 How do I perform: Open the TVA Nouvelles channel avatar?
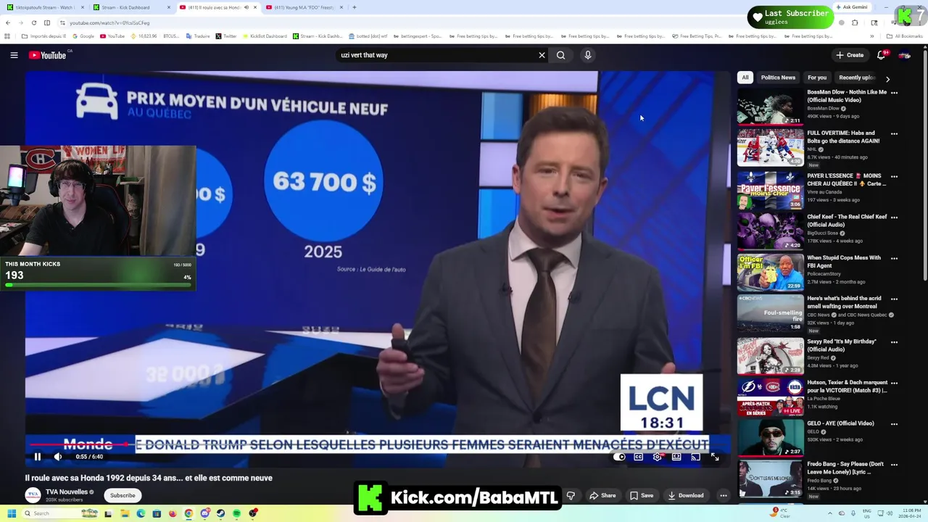tap(33, 495)
